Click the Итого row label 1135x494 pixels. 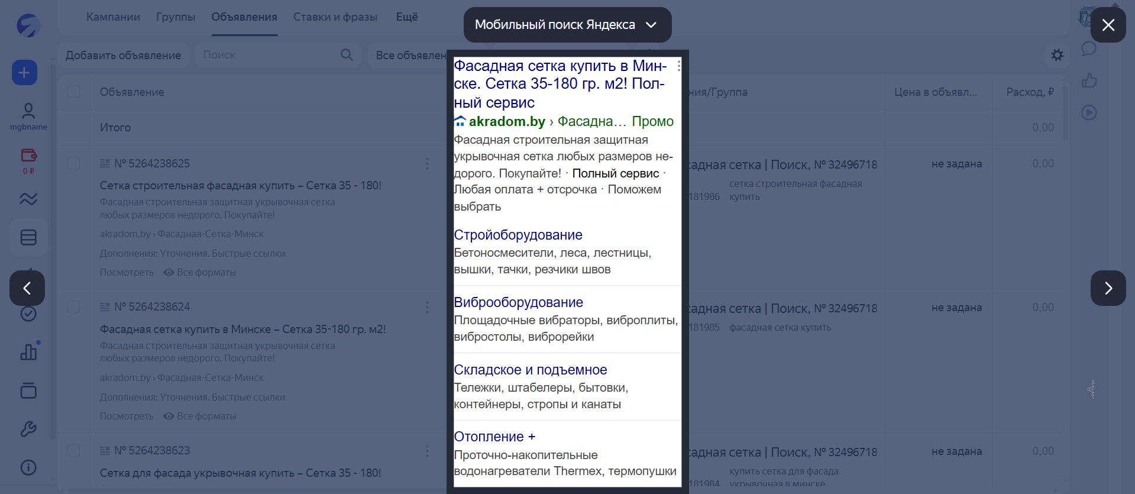point(115,128)
